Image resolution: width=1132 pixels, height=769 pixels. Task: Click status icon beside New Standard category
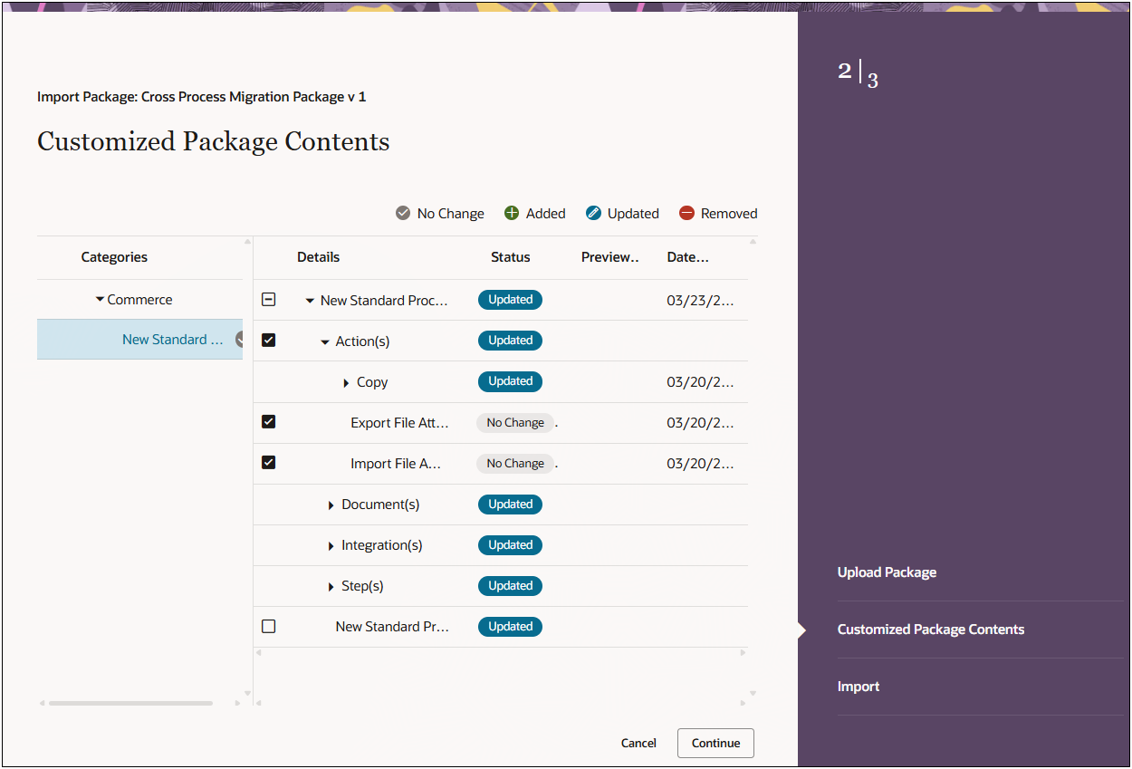[x=240, y=340]
